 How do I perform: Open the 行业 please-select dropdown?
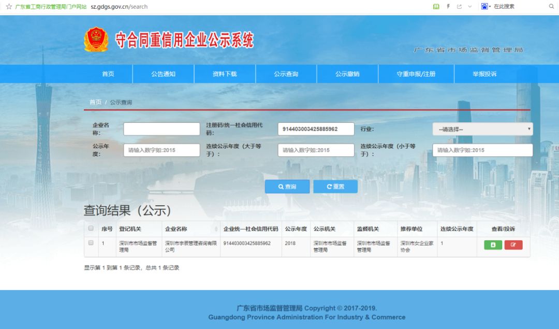482,128
